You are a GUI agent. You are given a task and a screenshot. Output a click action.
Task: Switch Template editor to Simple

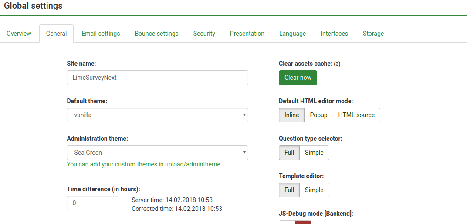click(x=314, y=190)
